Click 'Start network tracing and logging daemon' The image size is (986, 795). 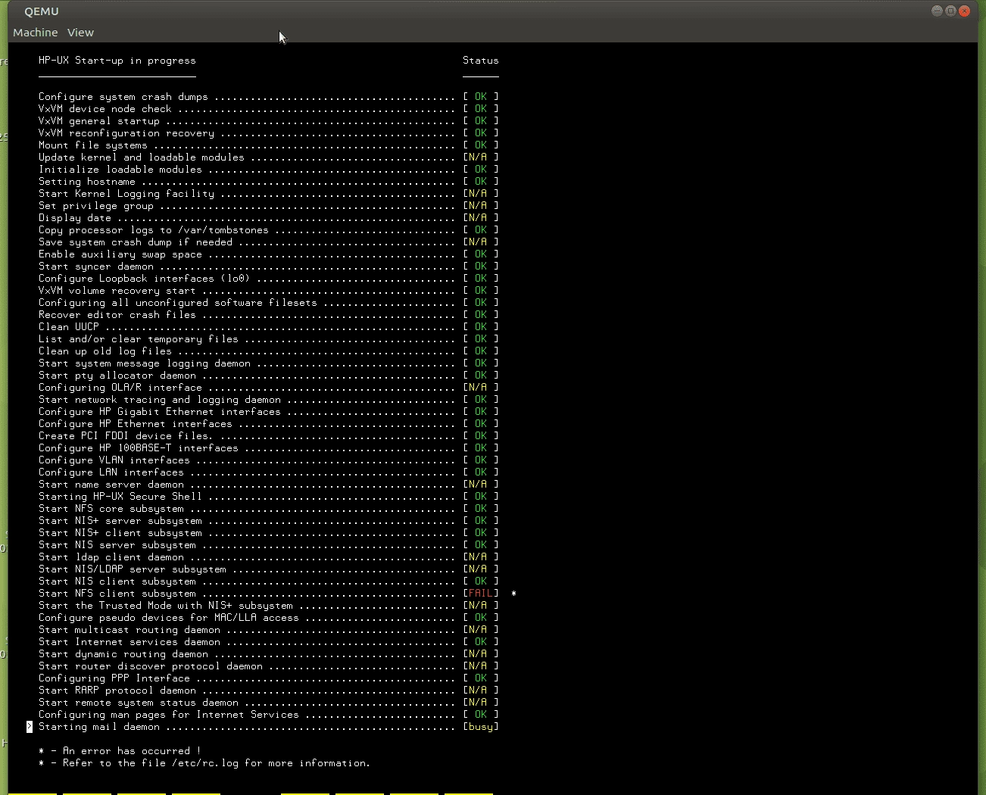(160, 400)
